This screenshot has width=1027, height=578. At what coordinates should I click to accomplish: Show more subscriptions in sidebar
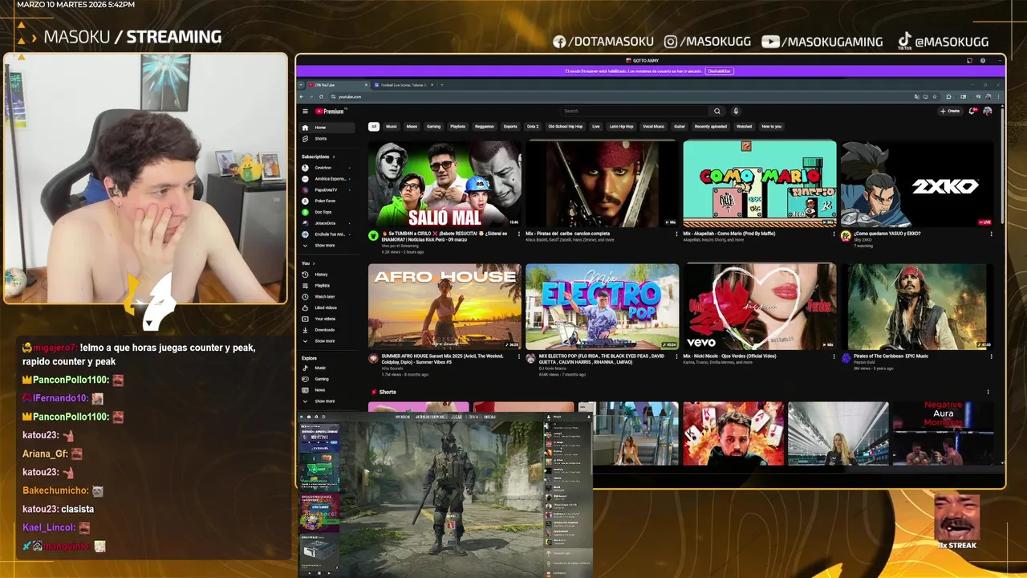click(327, 245)
